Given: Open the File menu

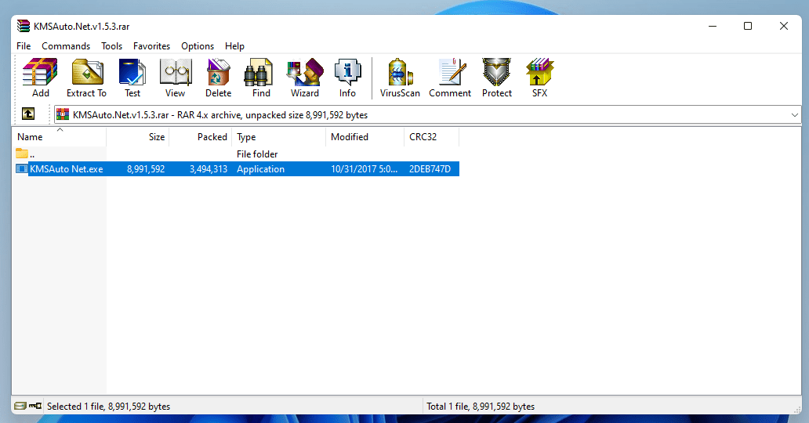Looking at the screenshot, I should click(x=24, y=46).
